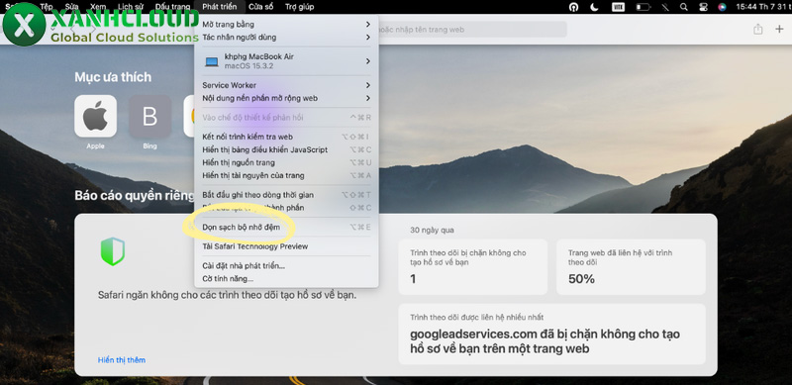Click the googleadservices.com tracker card text
792x385 pixels.
[x=545, y=341]
